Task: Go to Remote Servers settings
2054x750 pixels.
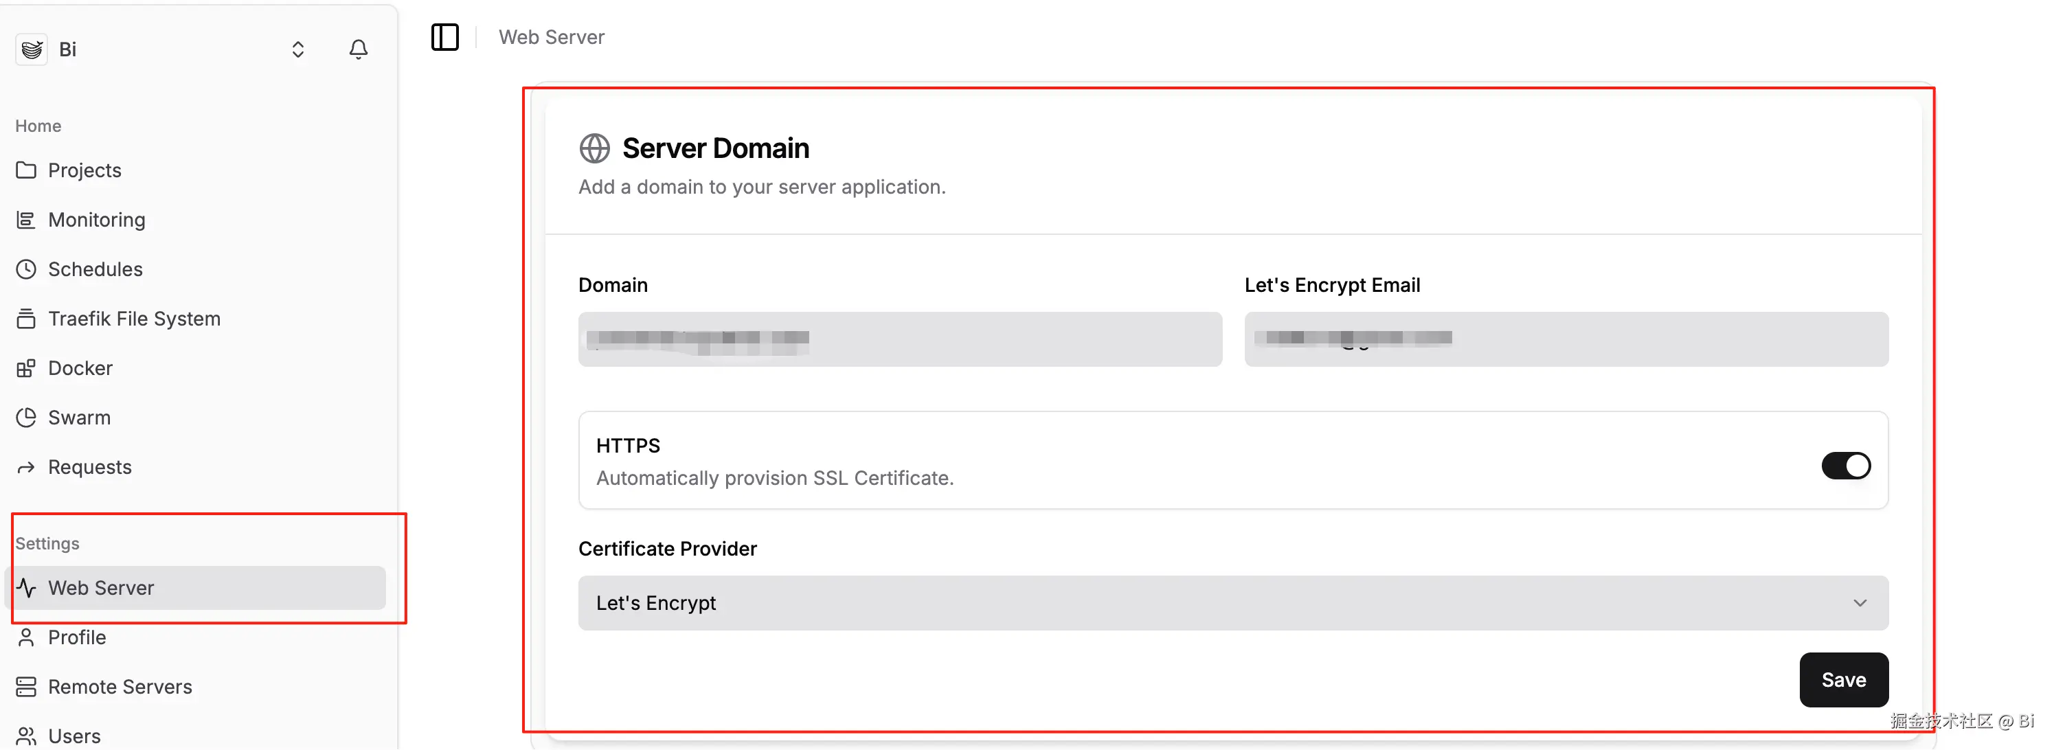Action: tap(120, 687)
